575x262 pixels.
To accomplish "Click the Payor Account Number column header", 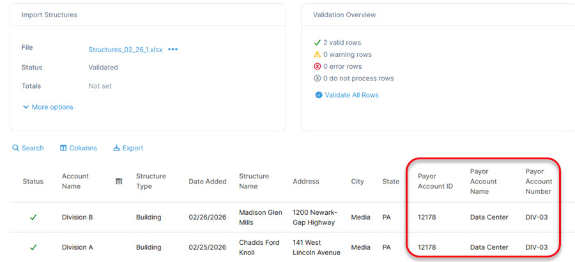I will (x=539, y=181).
